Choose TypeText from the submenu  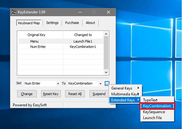[x=157, y=100]
